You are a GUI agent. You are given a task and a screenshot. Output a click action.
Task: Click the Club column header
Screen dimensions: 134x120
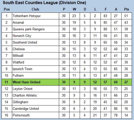tap(35, 9)
